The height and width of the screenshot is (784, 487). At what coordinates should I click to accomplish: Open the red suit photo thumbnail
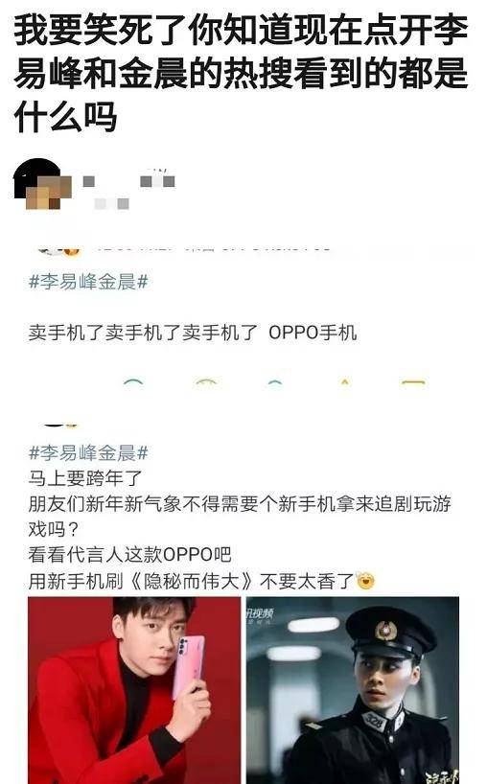point(134,690)
